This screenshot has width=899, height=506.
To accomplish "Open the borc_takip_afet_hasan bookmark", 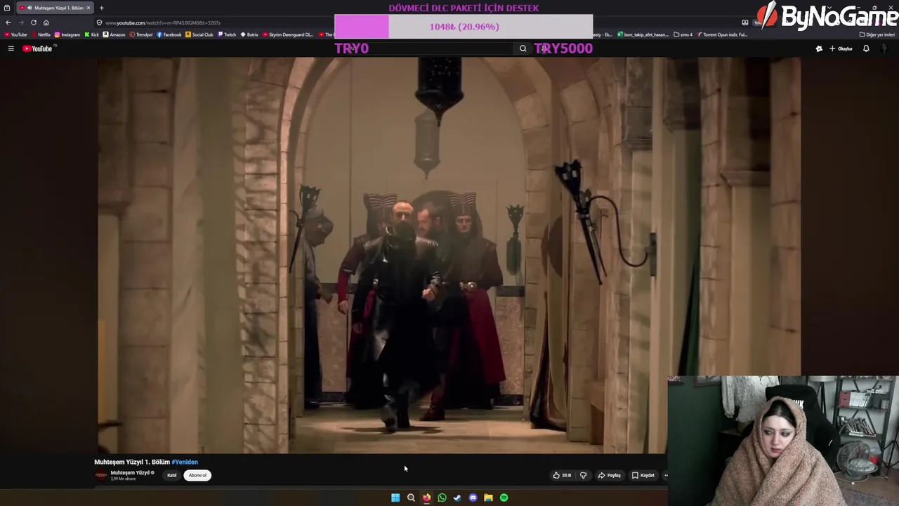I will (643, 34).
